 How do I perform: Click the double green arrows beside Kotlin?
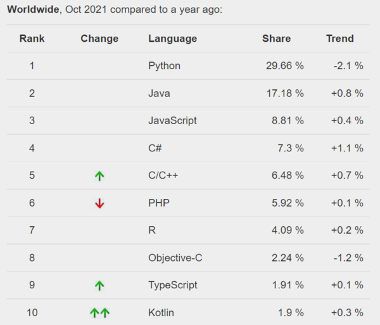coord(99,312)
